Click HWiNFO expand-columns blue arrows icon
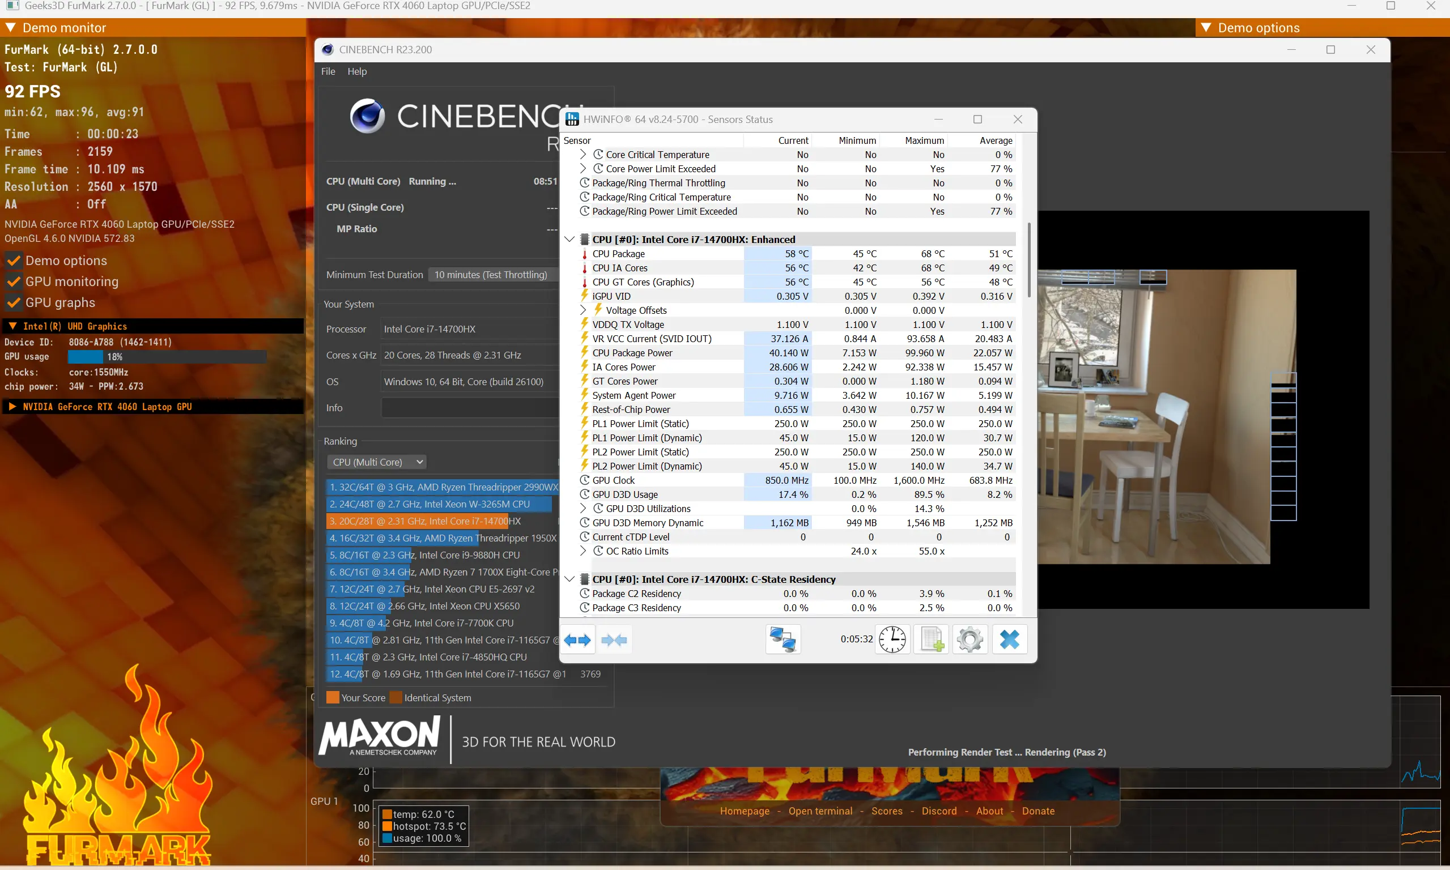 pos(577,639)
